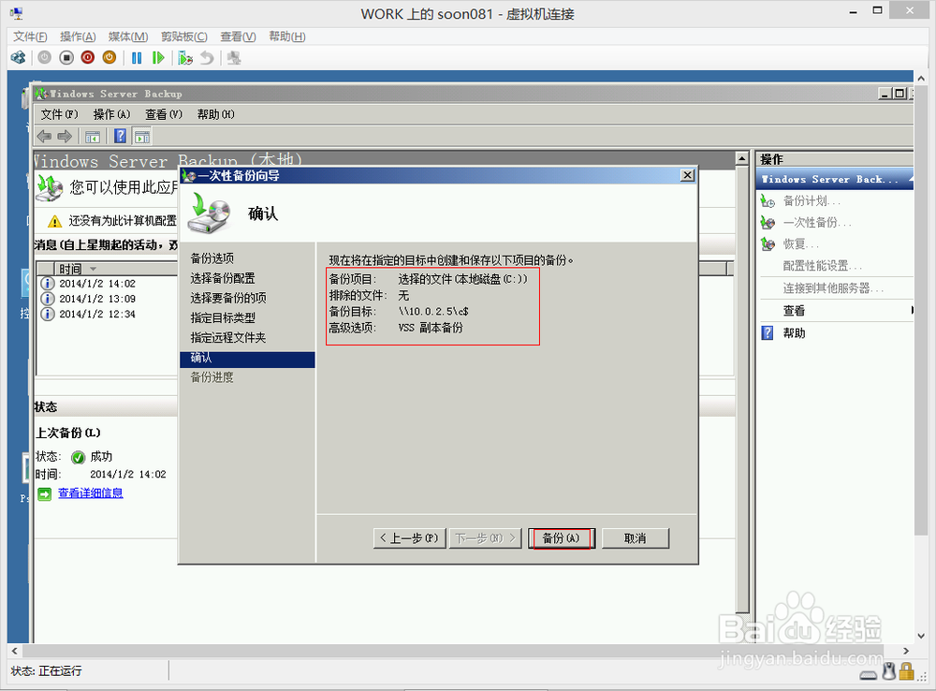Collapse the Windows Server Back... actions header
Image resolution: width=936 pixels, height=691 pixels.
pyautogui.click(x=910, y=179)
